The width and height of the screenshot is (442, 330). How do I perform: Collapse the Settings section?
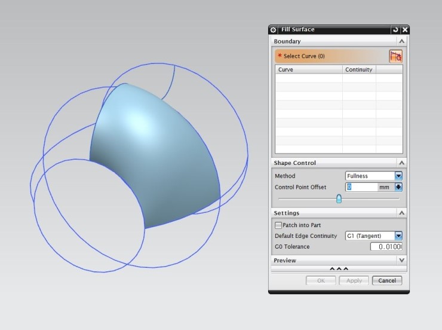click(x=401, y=213)
